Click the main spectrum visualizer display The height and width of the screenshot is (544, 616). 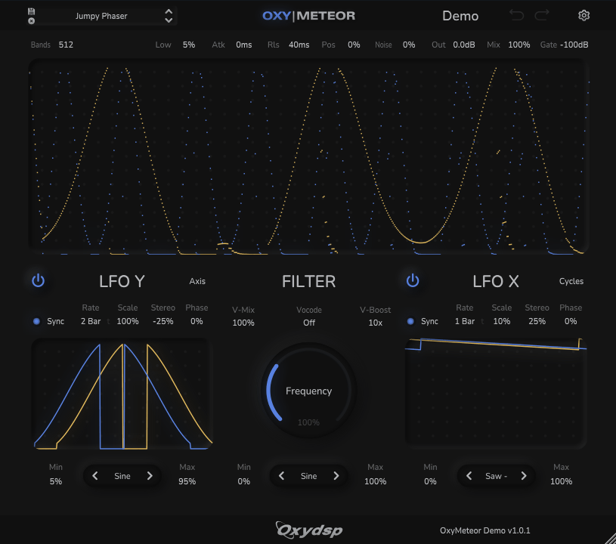[308, 157]
